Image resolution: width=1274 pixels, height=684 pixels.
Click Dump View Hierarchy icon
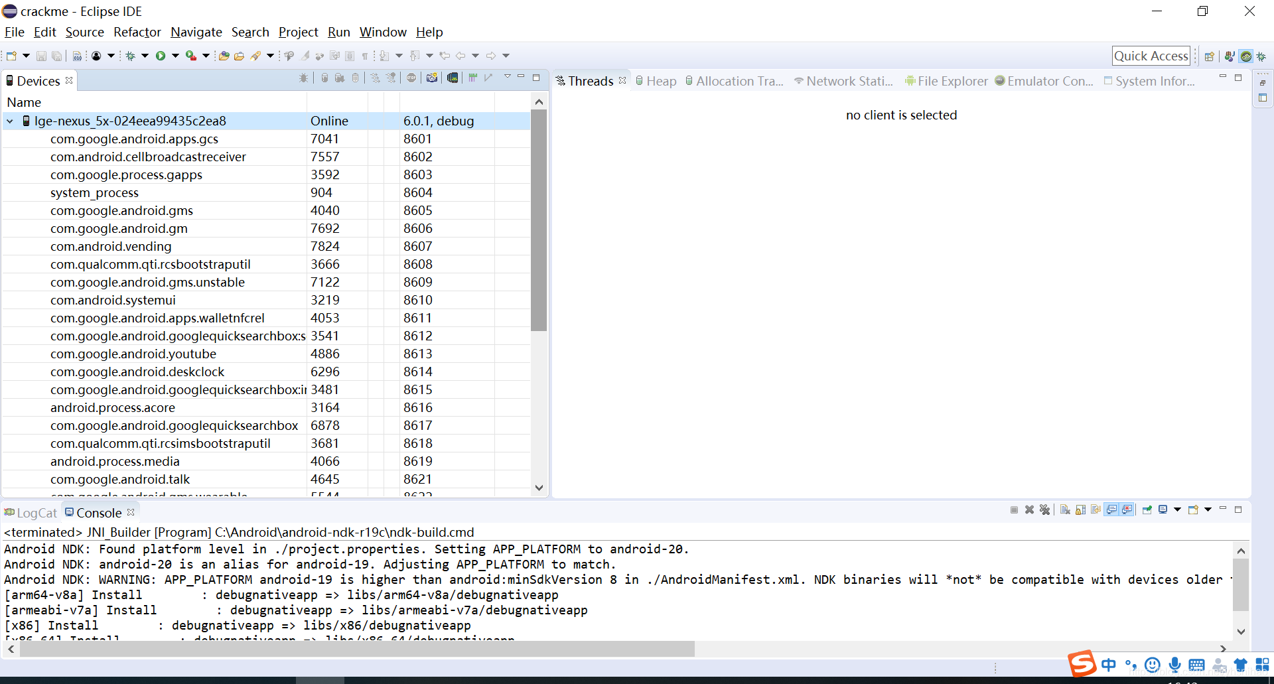pos(453,78)
